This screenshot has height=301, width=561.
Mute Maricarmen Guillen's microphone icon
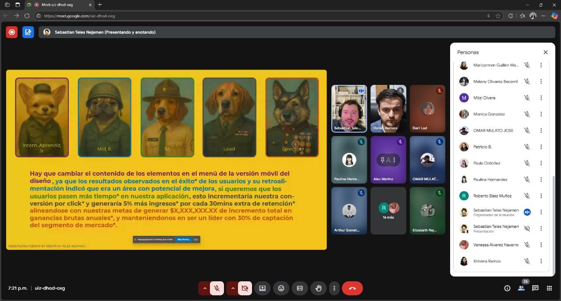pos(527,65)
